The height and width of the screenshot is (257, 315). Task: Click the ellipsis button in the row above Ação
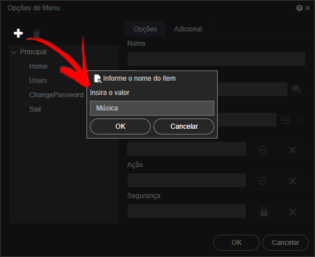(263, 150)
